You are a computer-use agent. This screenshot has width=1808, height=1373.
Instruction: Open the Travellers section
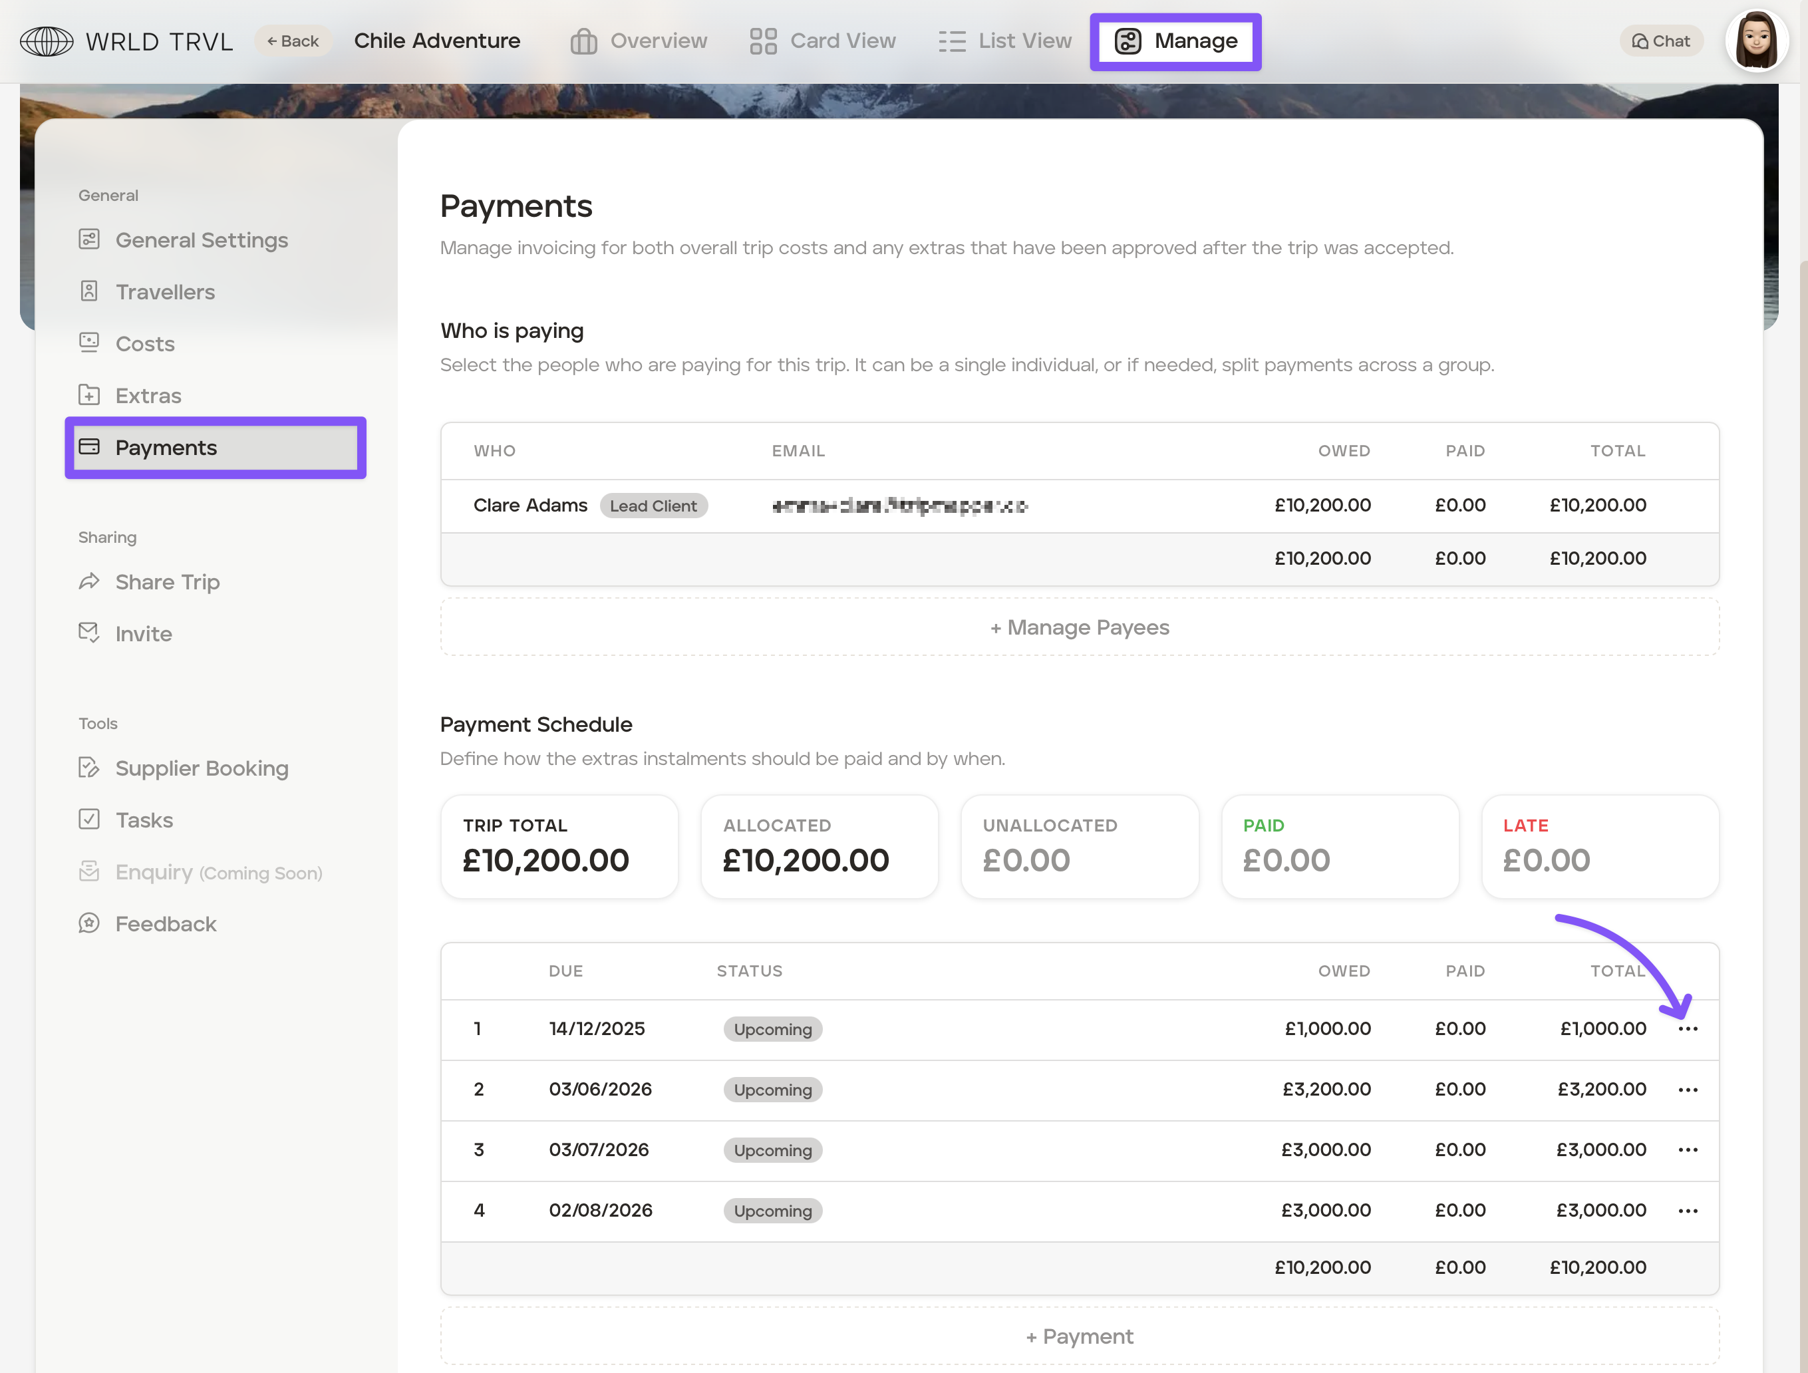click(164, 292)
